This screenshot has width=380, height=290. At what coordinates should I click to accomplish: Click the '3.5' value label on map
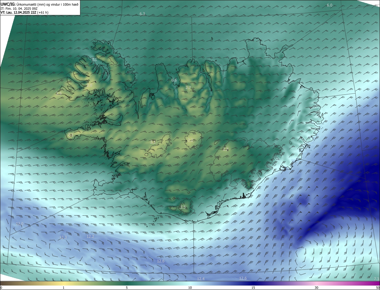(x=183, y=207)
